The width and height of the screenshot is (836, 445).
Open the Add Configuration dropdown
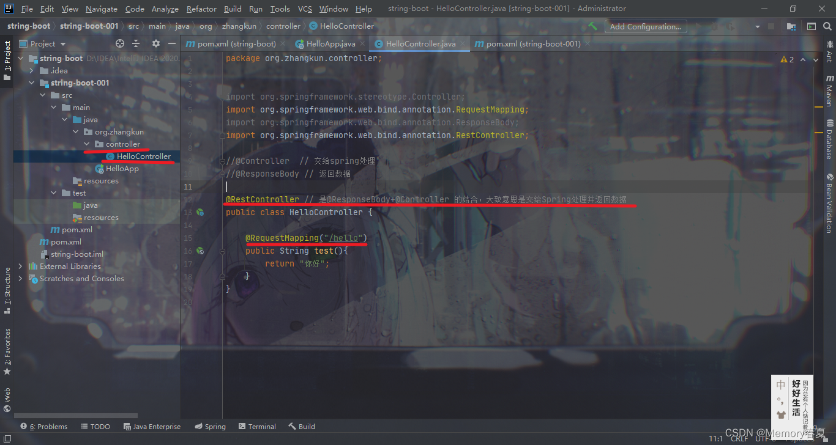coord(646,26)
